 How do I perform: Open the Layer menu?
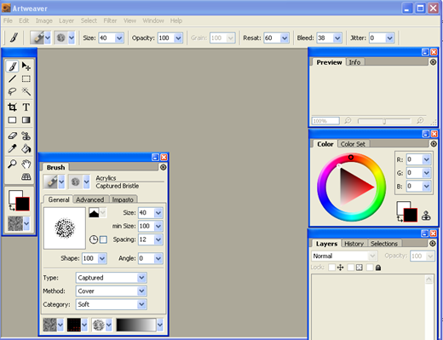66,20
